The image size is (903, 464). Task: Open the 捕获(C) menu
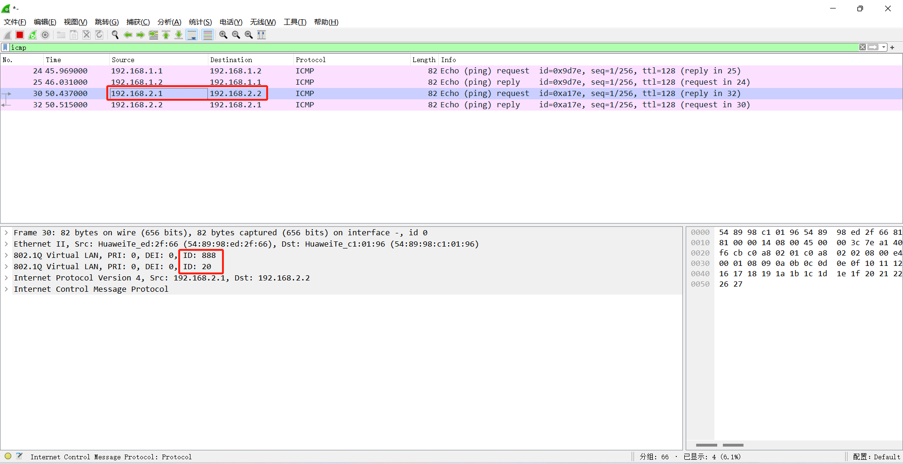pos(138,22)
